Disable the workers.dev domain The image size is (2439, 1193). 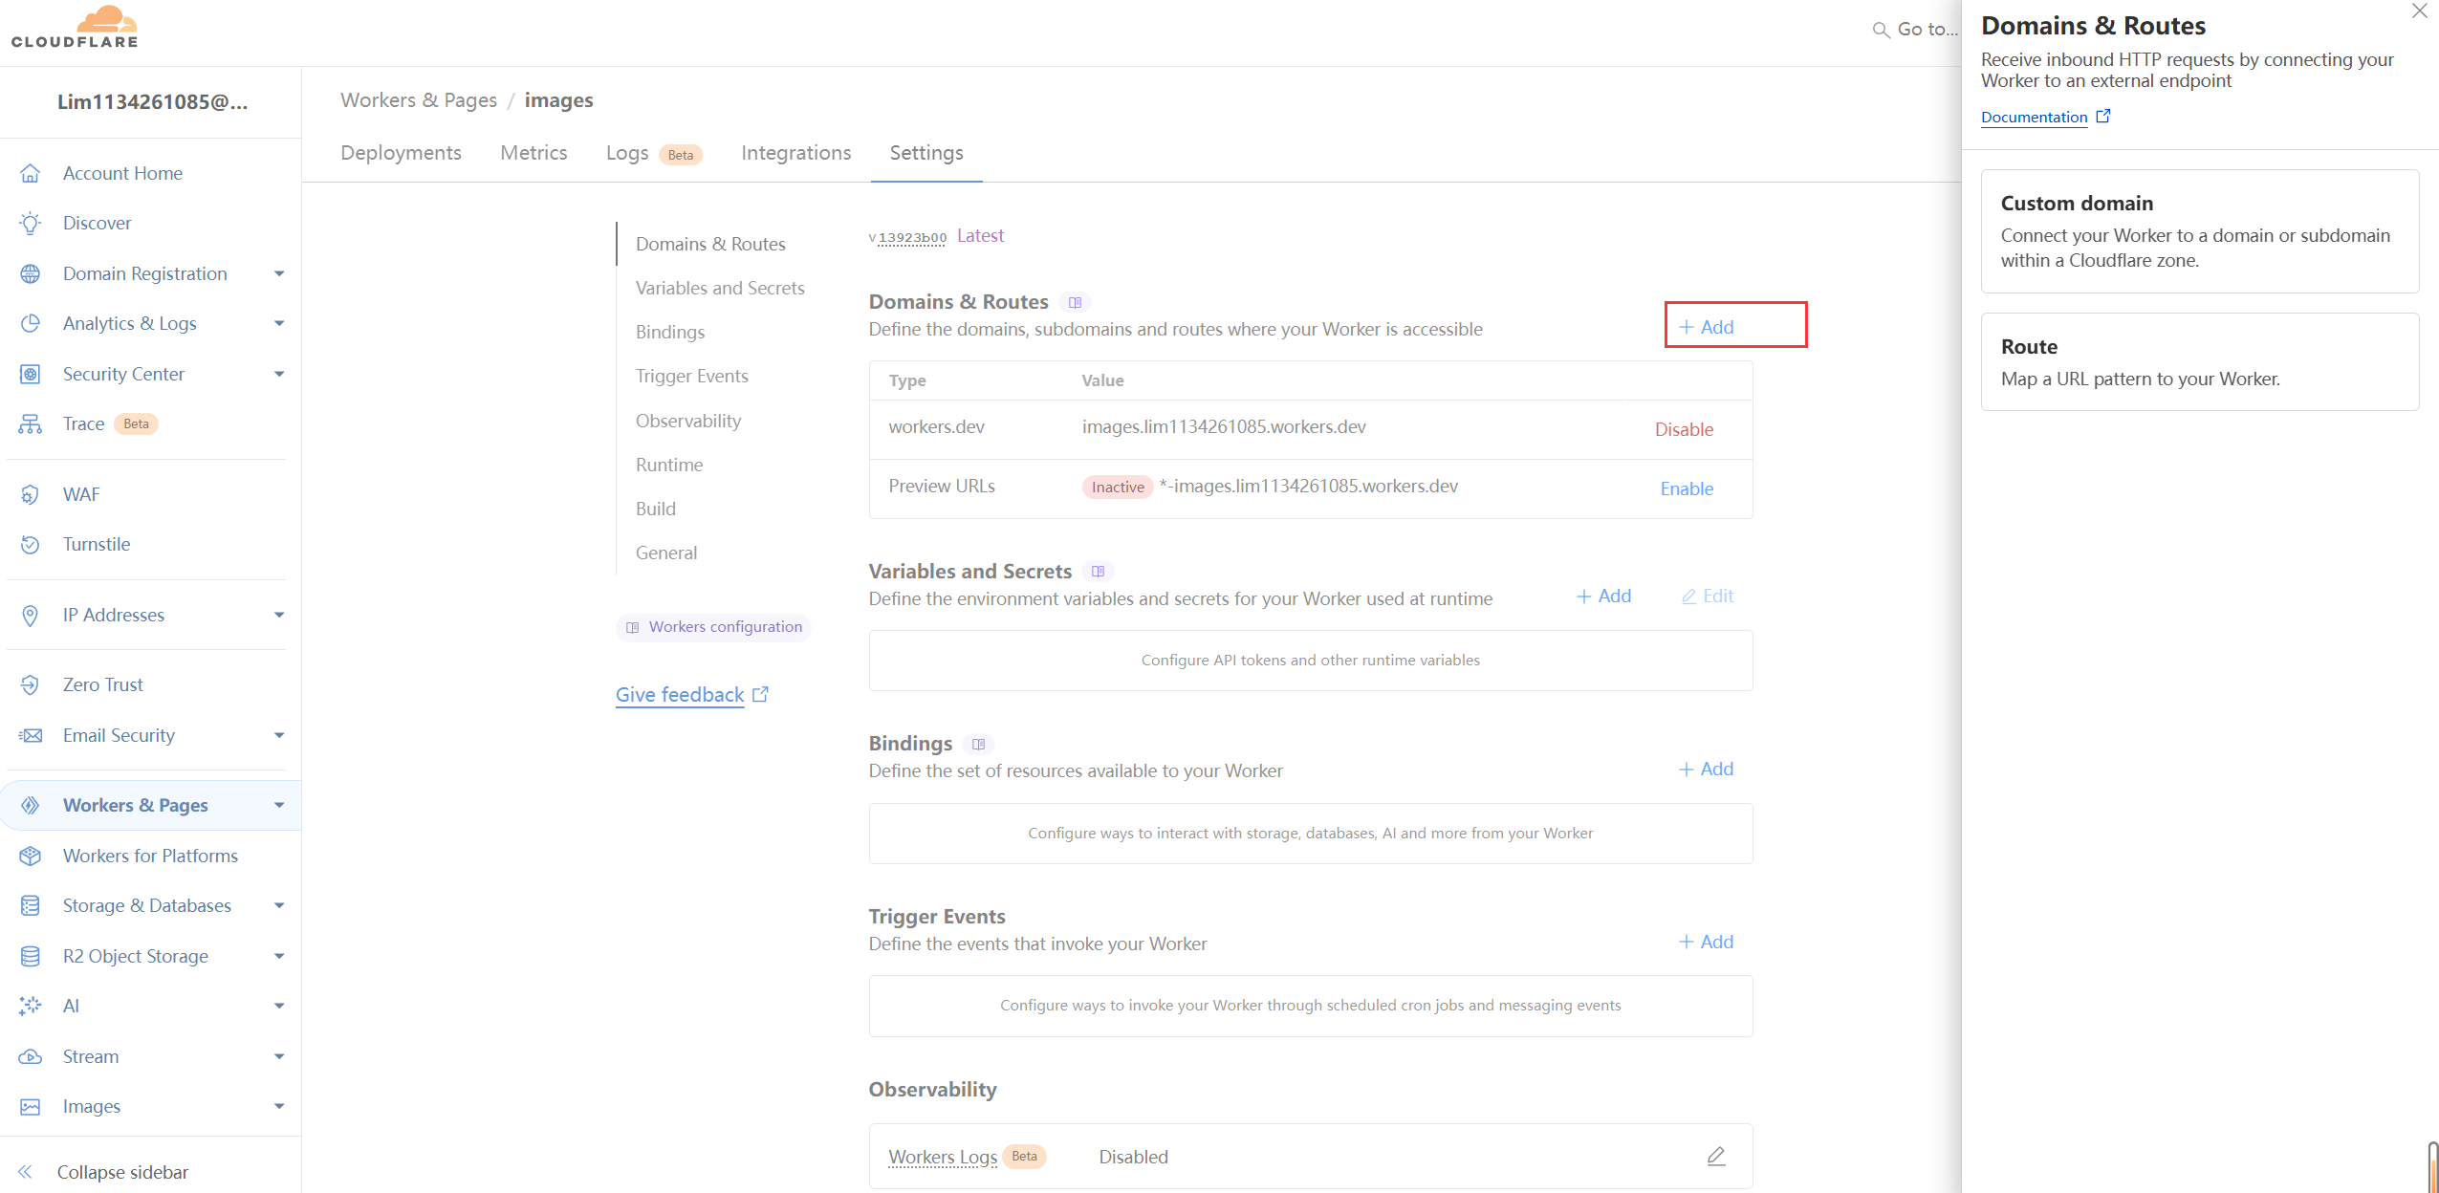point(1684,429)
